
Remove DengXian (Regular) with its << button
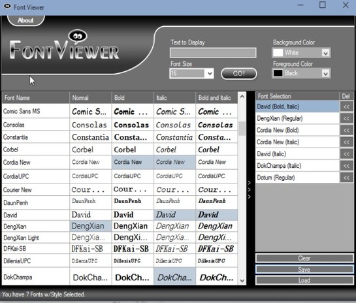(346, 118)
